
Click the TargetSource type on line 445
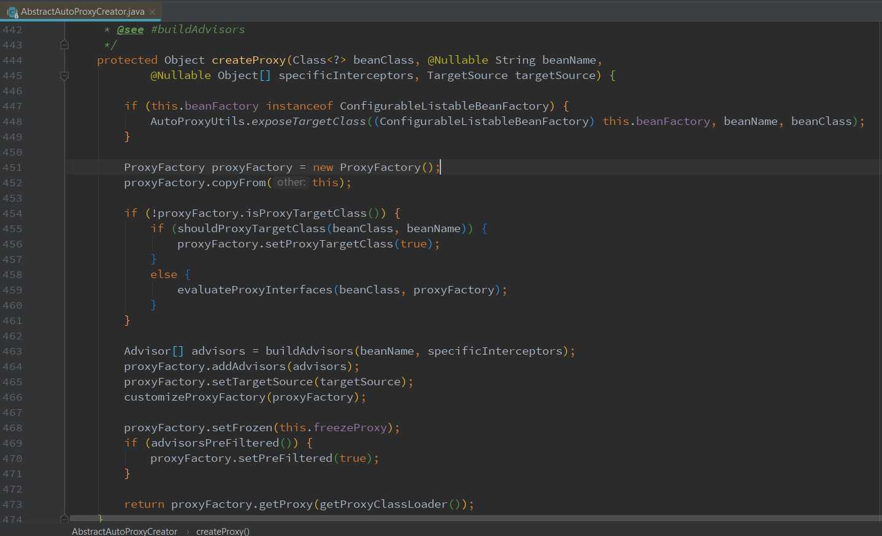tap(467, 75)
